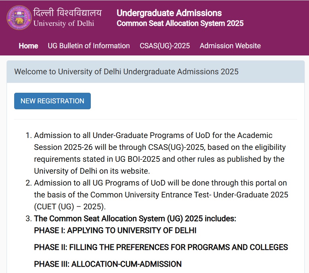Click the "Undergraduate Admissions" header title
Image resolution: width=309 pixels, height=273 pixels.
coord(169,13)
